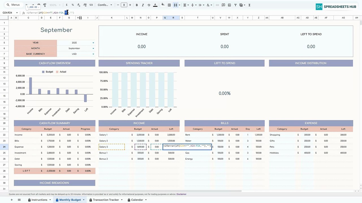Screen dimensions: 362x203
Task: Expand the merge cells options arrow
Action: [x=179, y=5]
